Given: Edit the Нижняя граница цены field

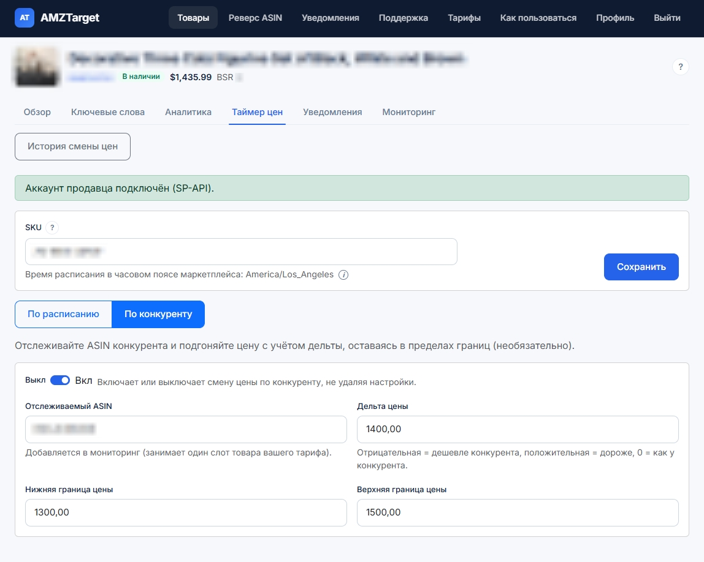Looking at the screenshot, I should (x=186, y=512).
